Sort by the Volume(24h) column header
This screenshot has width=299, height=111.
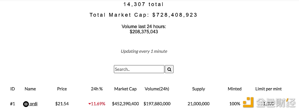tap(157, 89)
